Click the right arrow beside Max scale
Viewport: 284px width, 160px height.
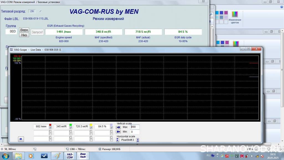tap(118, 127)
